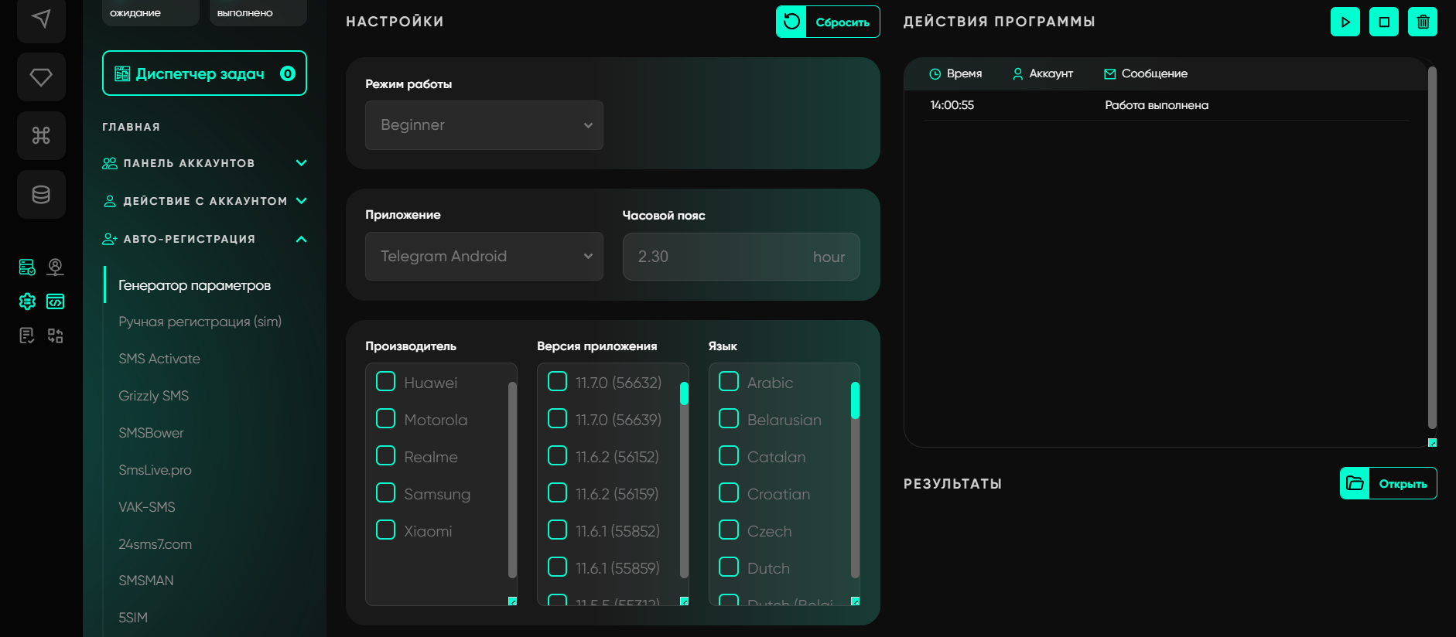This screenshot has width=1456, height=637.
Task: Open Ручная регистрация (sim) menu item
Action: click(x=200, y=322)
